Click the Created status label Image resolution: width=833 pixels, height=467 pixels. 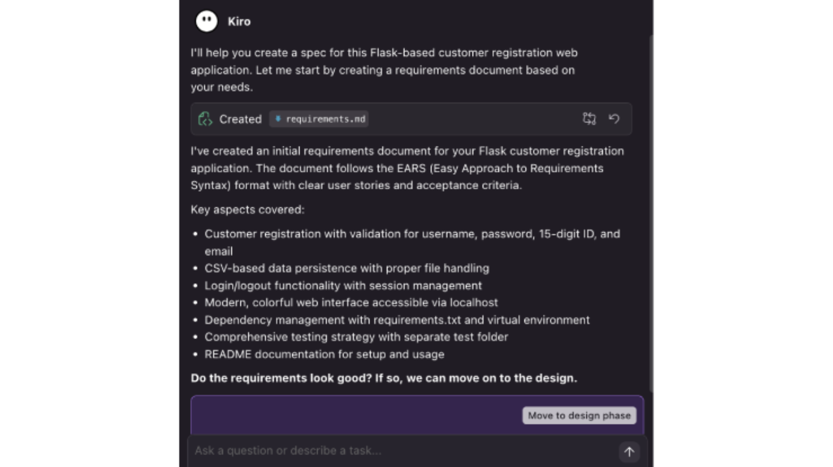pos(240,119)
